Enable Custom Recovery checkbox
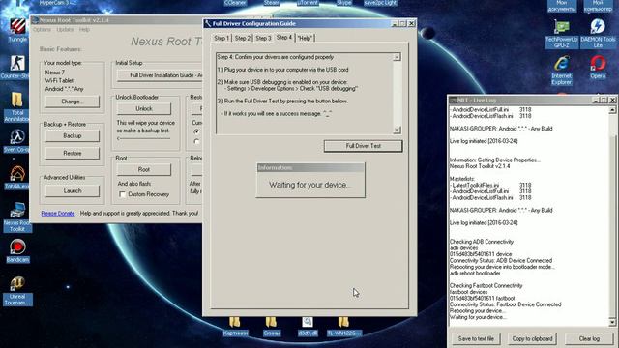619x348 pixels. pyautogui.click(x=123, y=194)
